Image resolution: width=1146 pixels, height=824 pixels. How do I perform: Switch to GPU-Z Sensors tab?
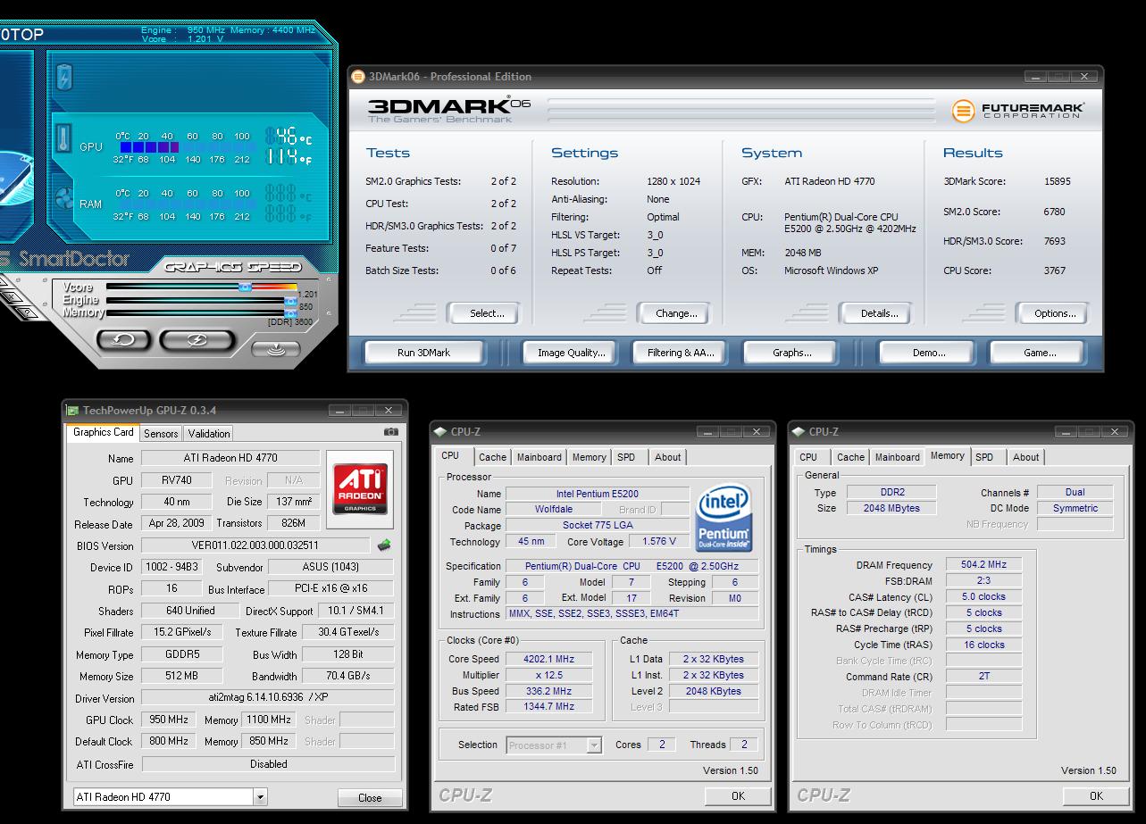pos(162,433)
